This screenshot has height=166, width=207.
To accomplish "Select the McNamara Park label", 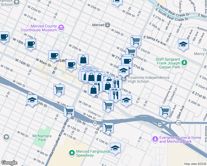I will coord(42,138).
